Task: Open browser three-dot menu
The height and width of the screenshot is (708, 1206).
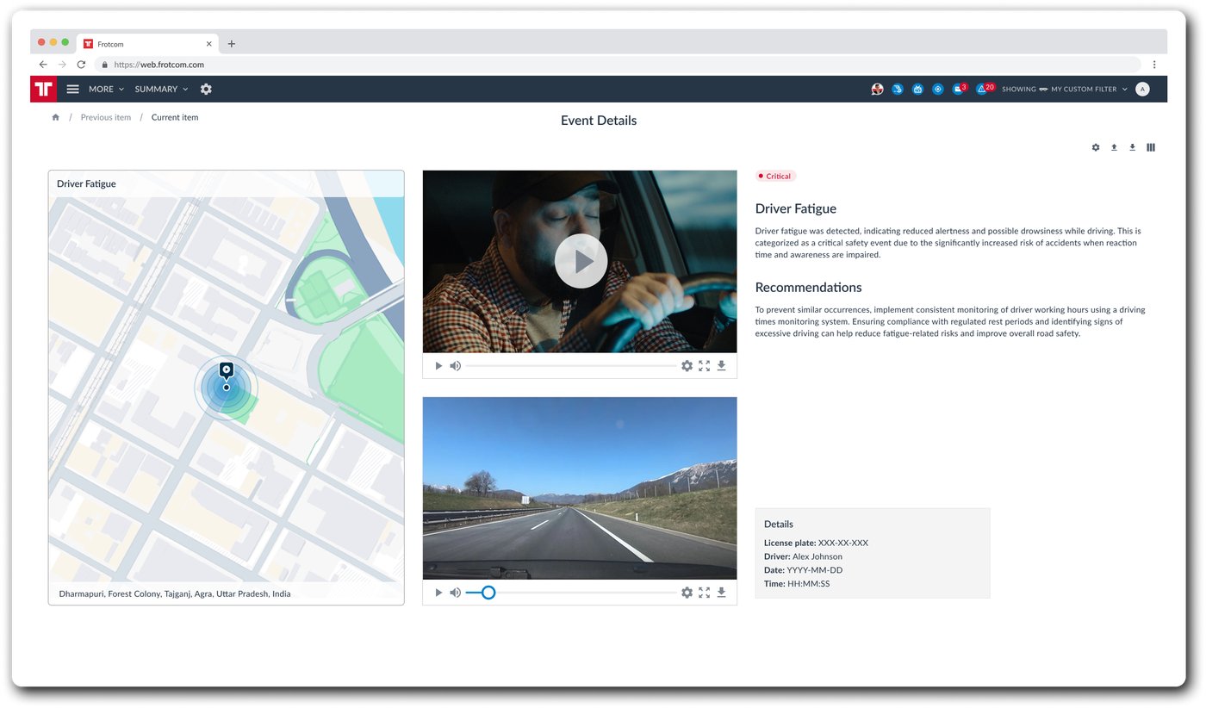Action: point(1154,65)
